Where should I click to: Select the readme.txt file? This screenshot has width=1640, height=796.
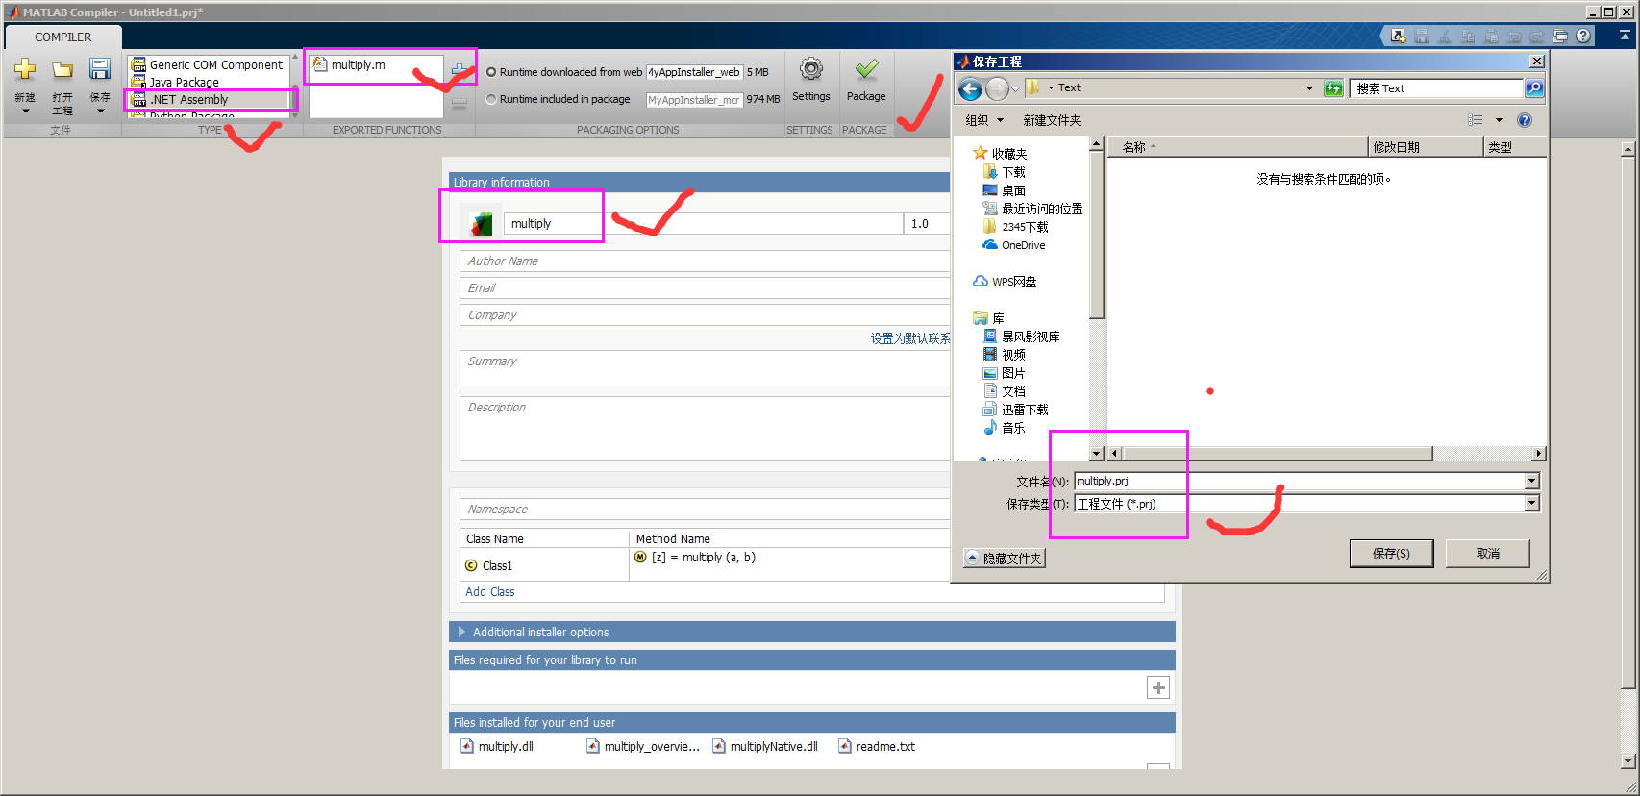click(x=877, y=746)
